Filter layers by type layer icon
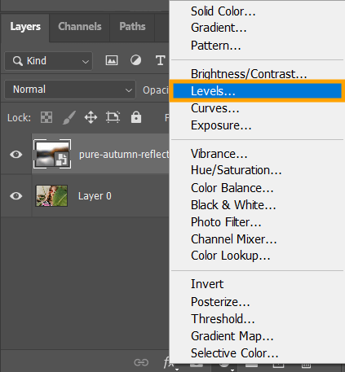This screenshot has height=372, width=345. (160, 60)
